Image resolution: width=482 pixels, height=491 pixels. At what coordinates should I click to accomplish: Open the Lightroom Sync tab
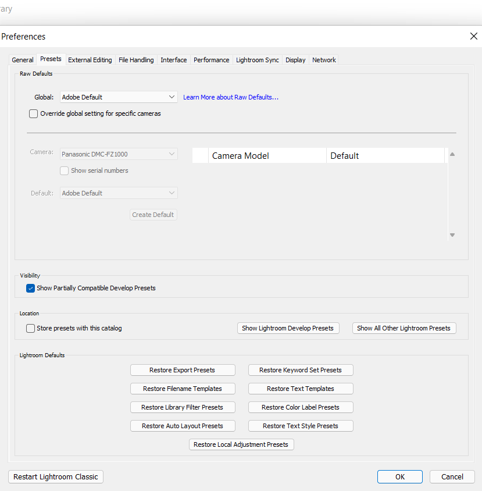[257, 60]
